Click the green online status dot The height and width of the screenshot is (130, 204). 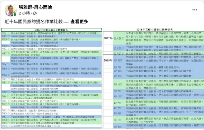[15, 14]
